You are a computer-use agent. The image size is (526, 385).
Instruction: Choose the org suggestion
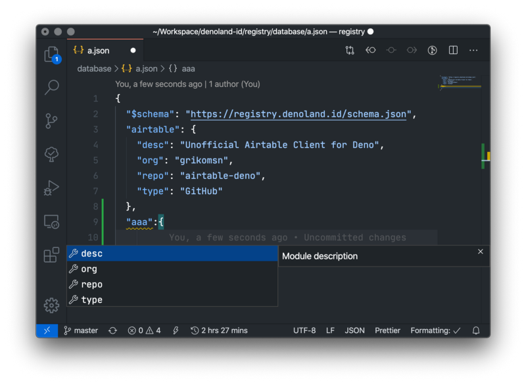tap(172, 269)
